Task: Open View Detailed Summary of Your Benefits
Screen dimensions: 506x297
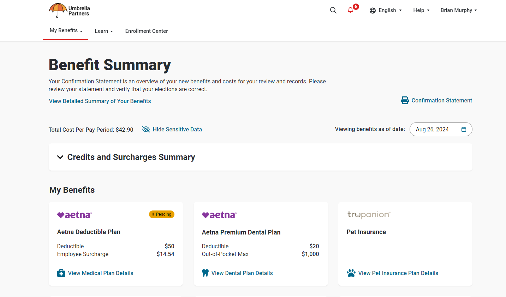Action: tap(100, 101)
